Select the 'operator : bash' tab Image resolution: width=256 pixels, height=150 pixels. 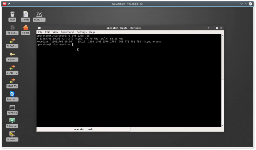83,129
